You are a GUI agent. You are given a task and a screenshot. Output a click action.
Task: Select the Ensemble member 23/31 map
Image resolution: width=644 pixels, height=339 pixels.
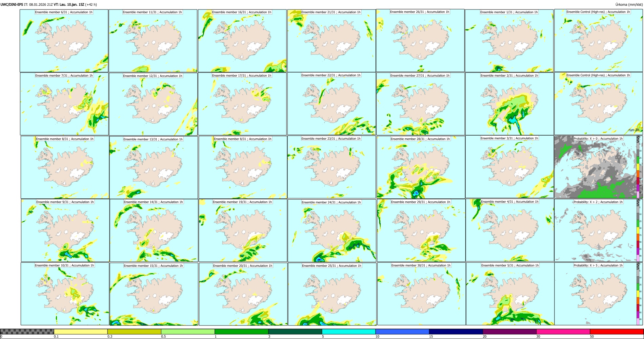[331, 167]
